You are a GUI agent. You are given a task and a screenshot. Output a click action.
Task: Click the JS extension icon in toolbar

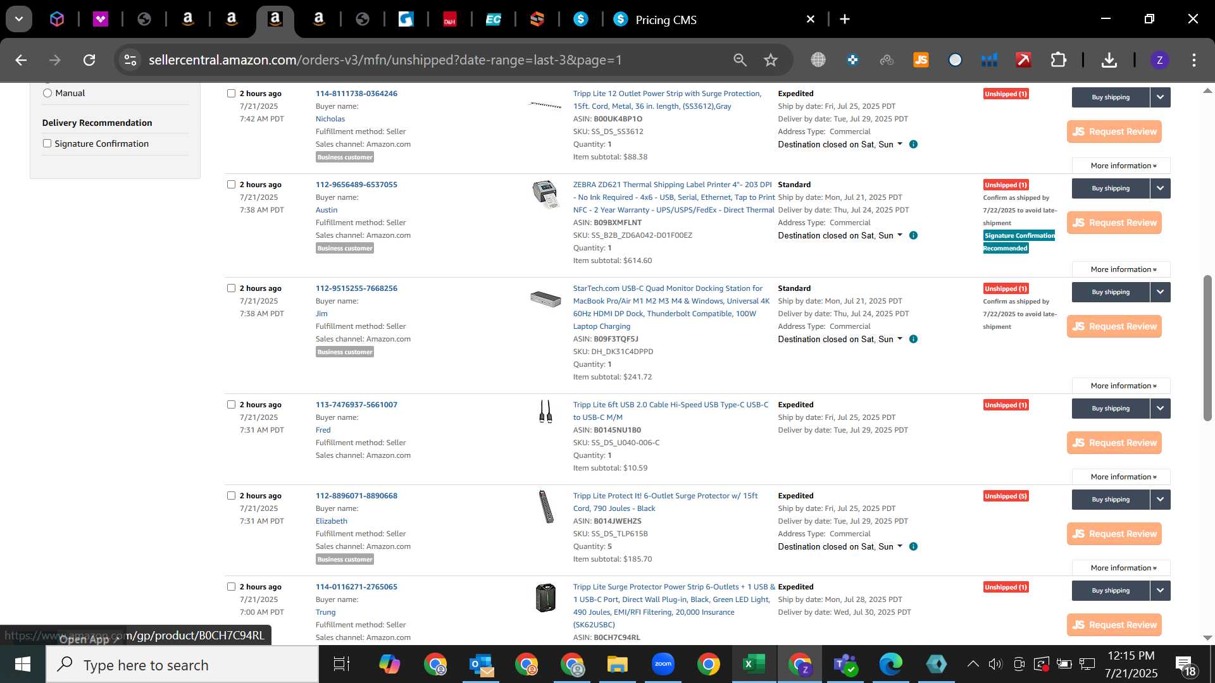pyautogui.click(x=921, y=60)
